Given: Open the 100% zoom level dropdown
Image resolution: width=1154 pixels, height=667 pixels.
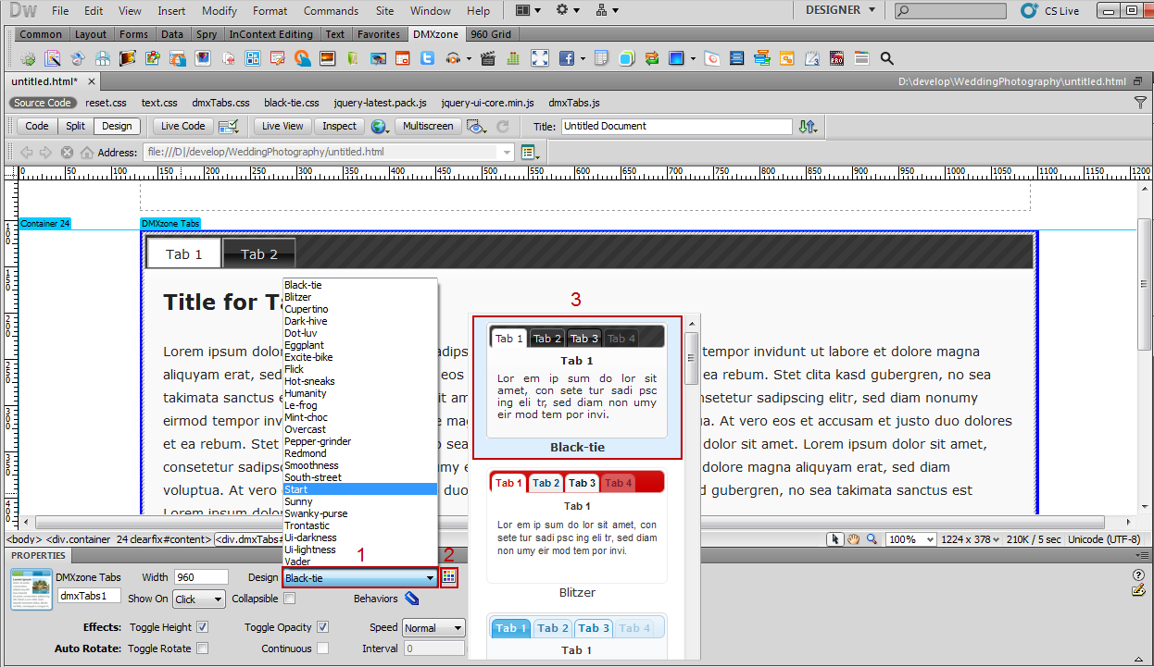Looking at the screenshot, I should [x=910, y=539].
